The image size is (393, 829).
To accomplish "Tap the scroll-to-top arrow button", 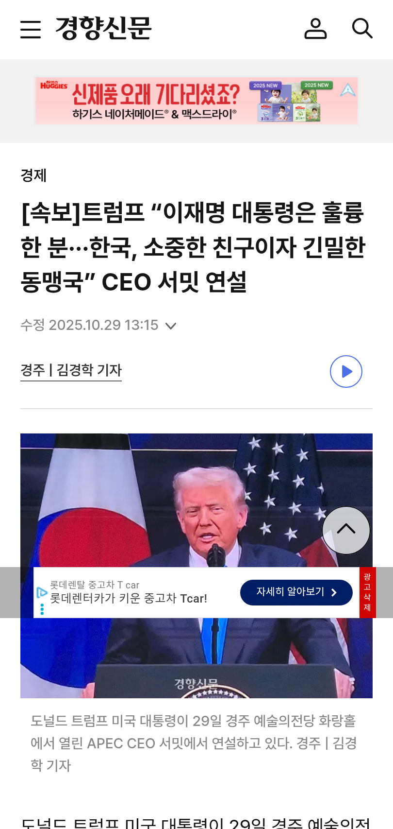I will click(x=346, y=530).
